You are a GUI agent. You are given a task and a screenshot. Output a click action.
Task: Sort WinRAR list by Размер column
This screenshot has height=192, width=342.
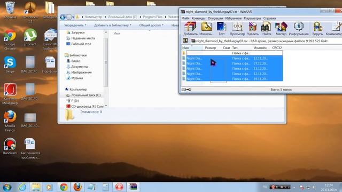click(x=210, y=47)
